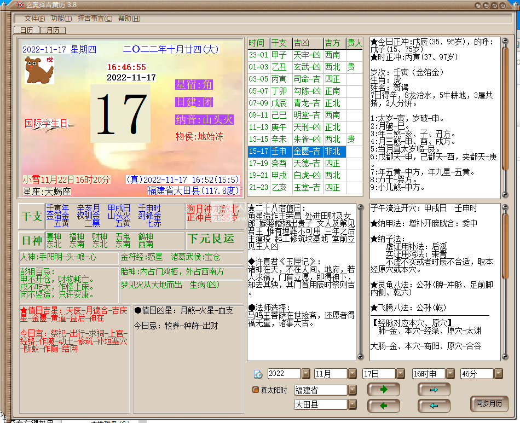The width and height of the screenshot is (520, 423).
Task: Open the 功能 menu
Action: coord(61,19)
